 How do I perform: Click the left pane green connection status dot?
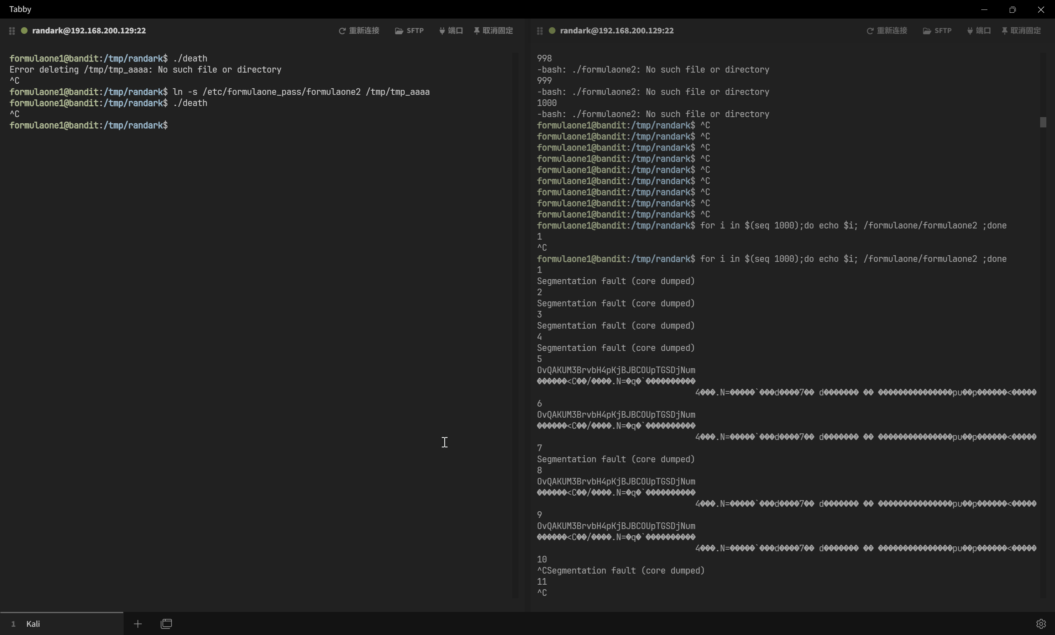[x=24, y=31]
